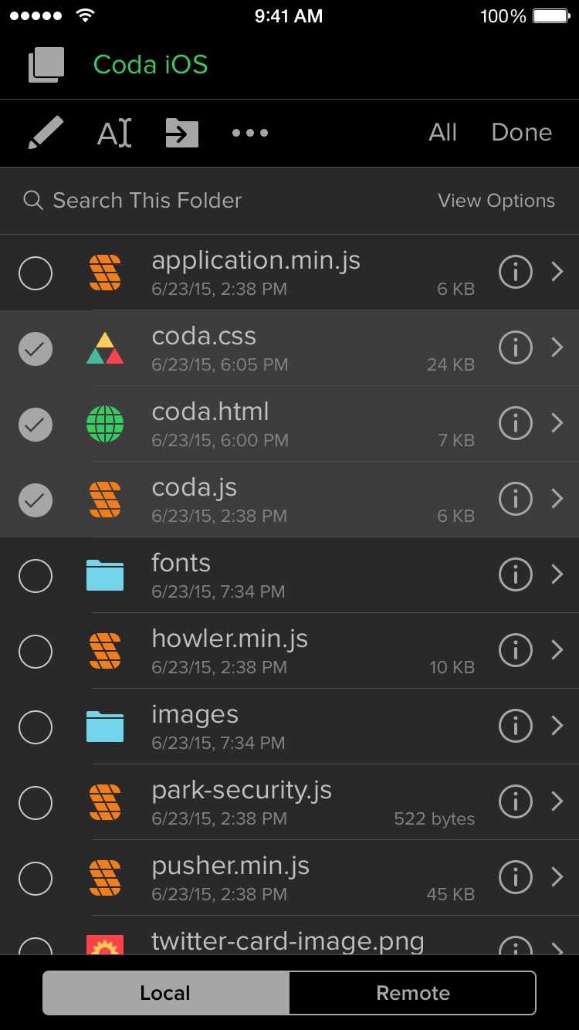Show info for howler.min.js
Screen dimensions: 579x1030
[515, 651]
